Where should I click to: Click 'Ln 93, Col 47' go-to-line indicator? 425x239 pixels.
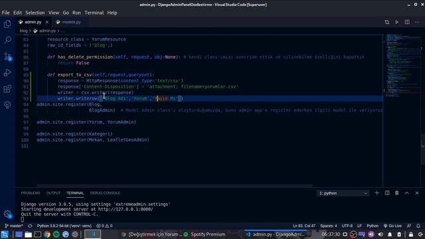[x=304, y=226]
